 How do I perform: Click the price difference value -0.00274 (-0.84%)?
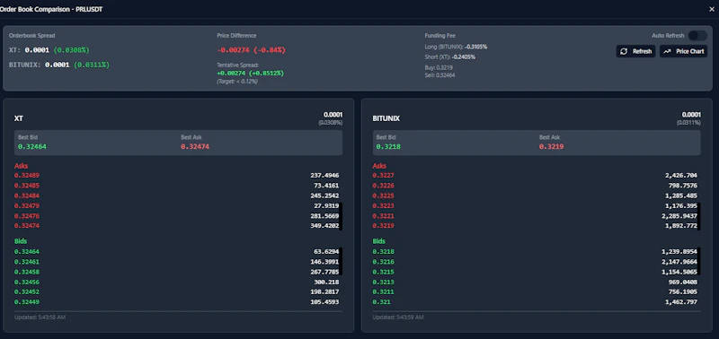(x=252, y=50)
